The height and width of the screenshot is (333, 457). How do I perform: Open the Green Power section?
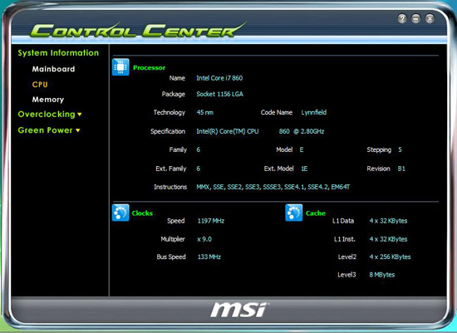pos(45,130)
